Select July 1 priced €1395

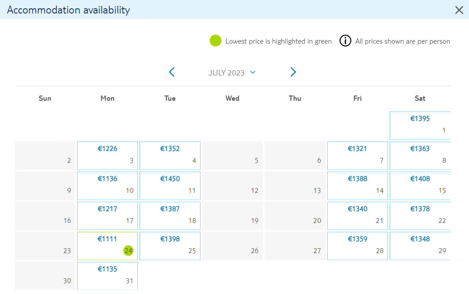tap(420, 126)
